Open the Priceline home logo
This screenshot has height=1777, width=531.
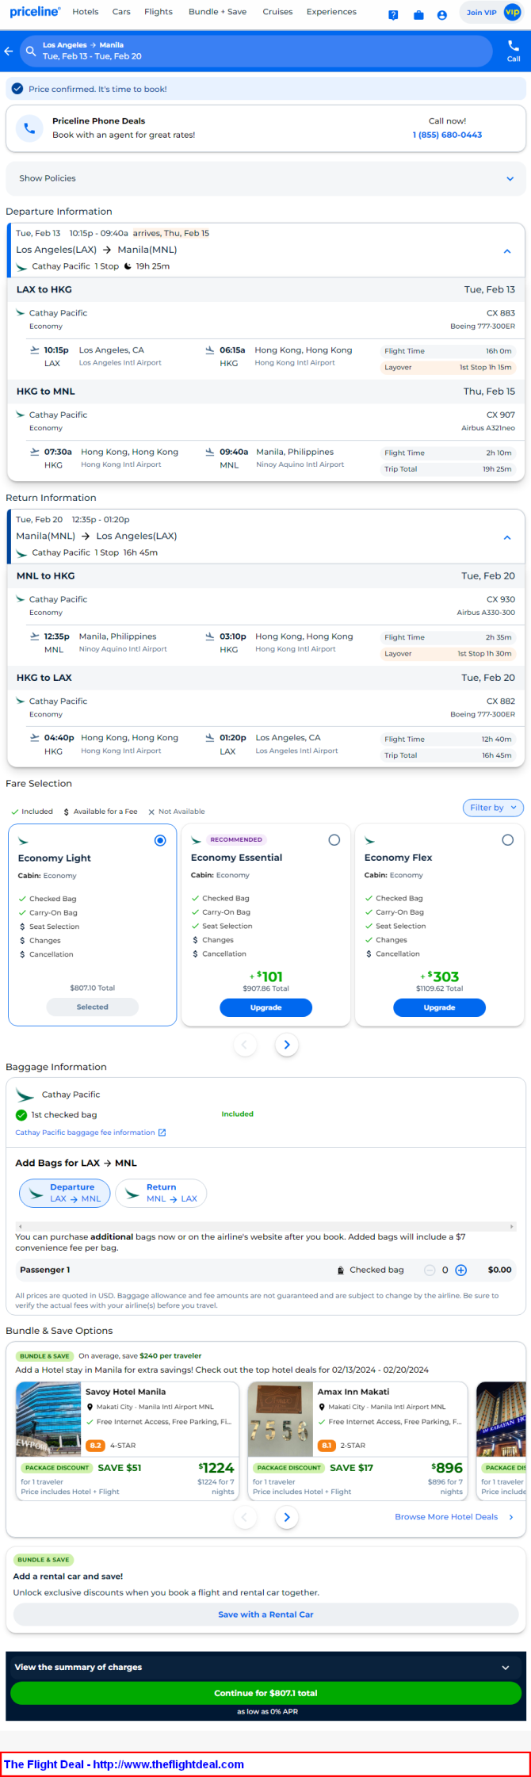coord(35,12)
